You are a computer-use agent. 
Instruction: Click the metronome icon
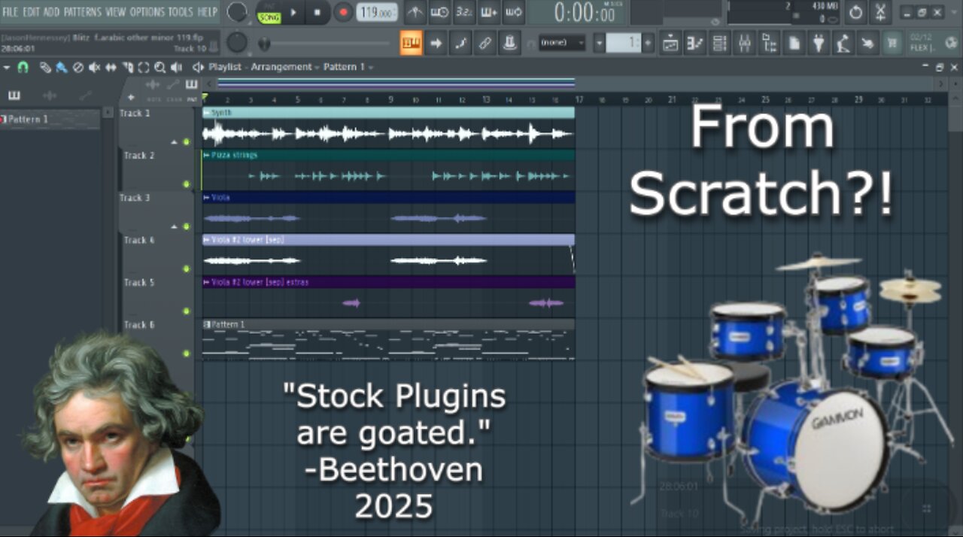pos(415,12)
